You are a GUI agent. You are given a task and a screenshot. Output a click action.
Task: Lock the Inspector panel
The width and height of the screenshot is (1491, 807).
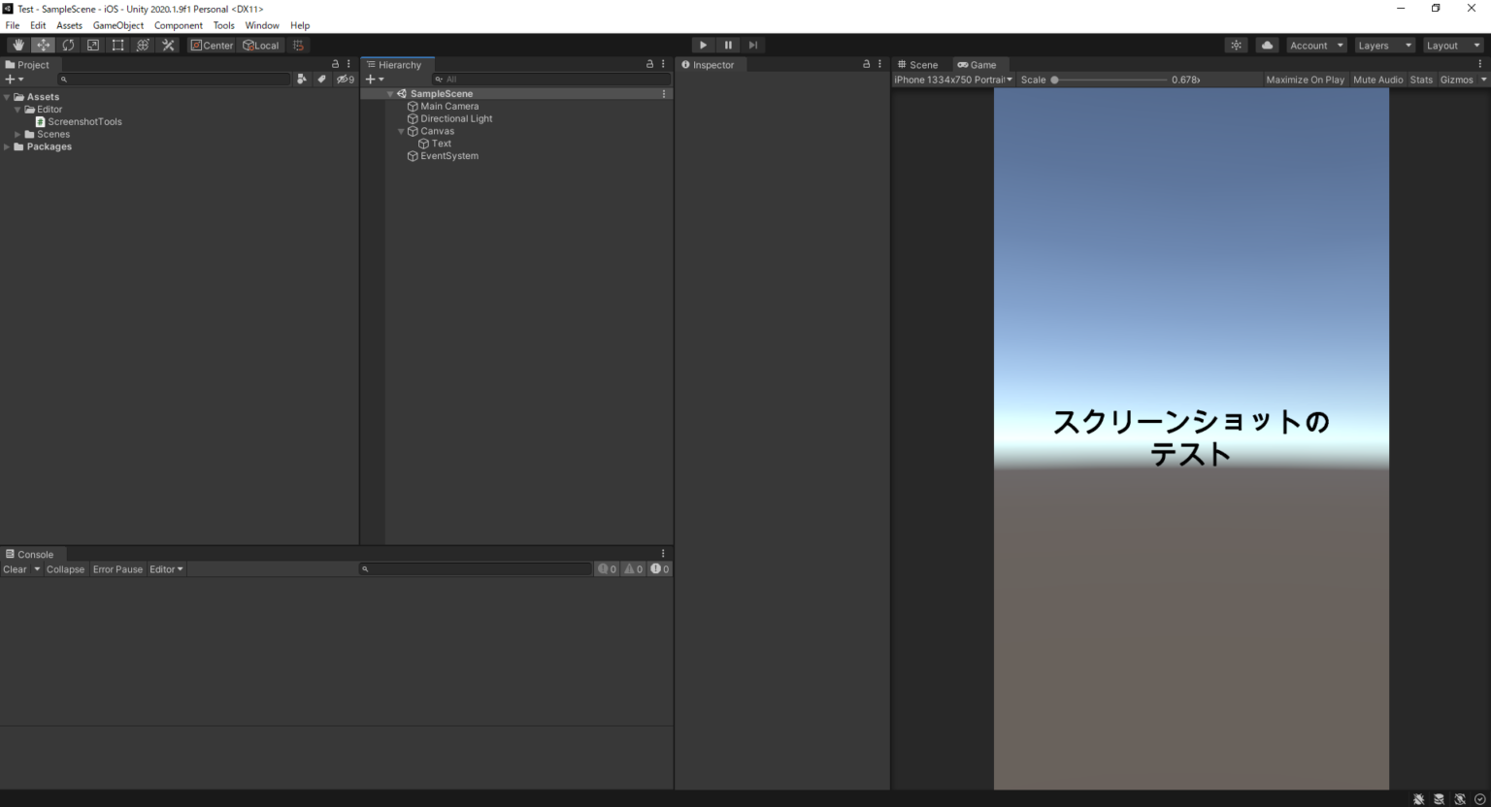pos(867,64)
